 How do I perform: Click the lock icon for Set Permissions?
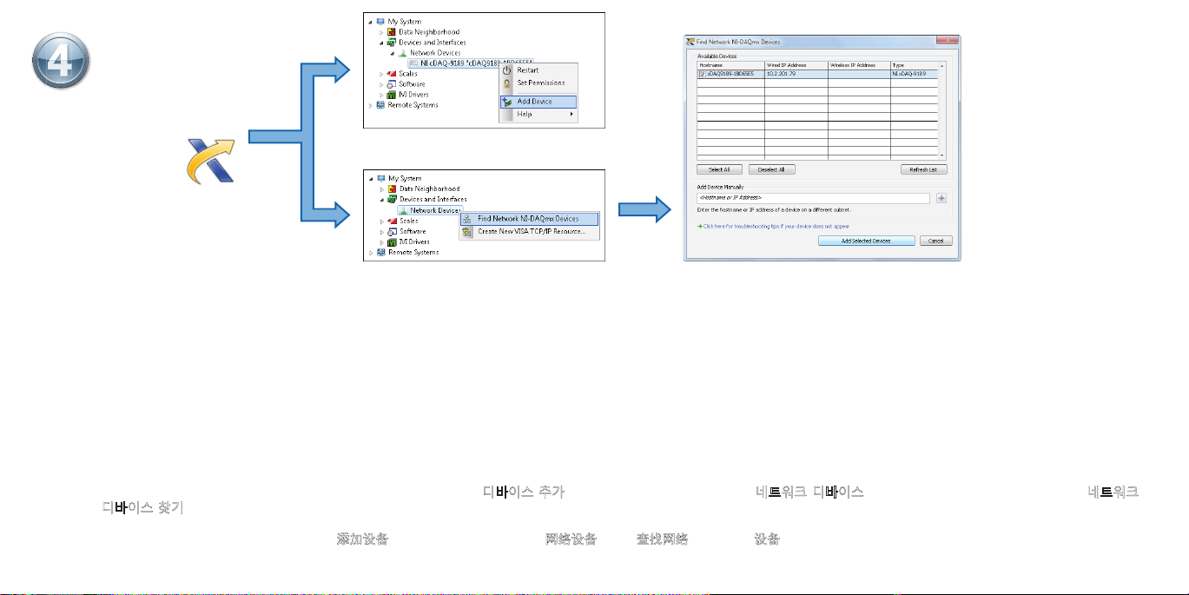coord(506,83)
